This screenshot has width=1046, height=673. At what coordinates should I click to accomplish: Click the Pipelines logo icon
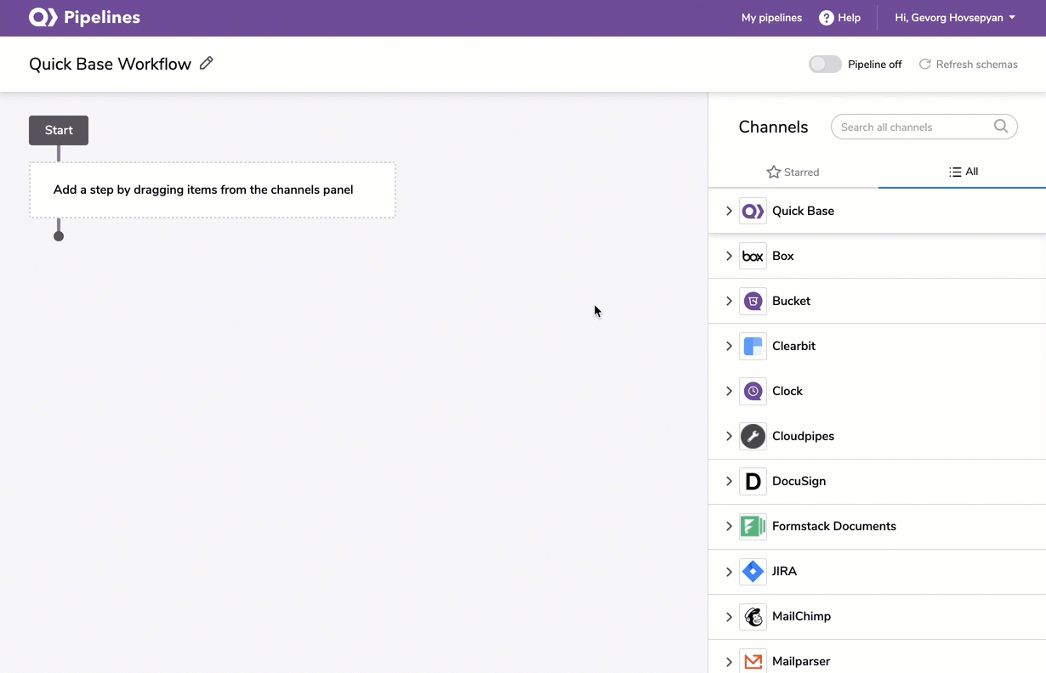pyautogui.click(x=43, y=17)
